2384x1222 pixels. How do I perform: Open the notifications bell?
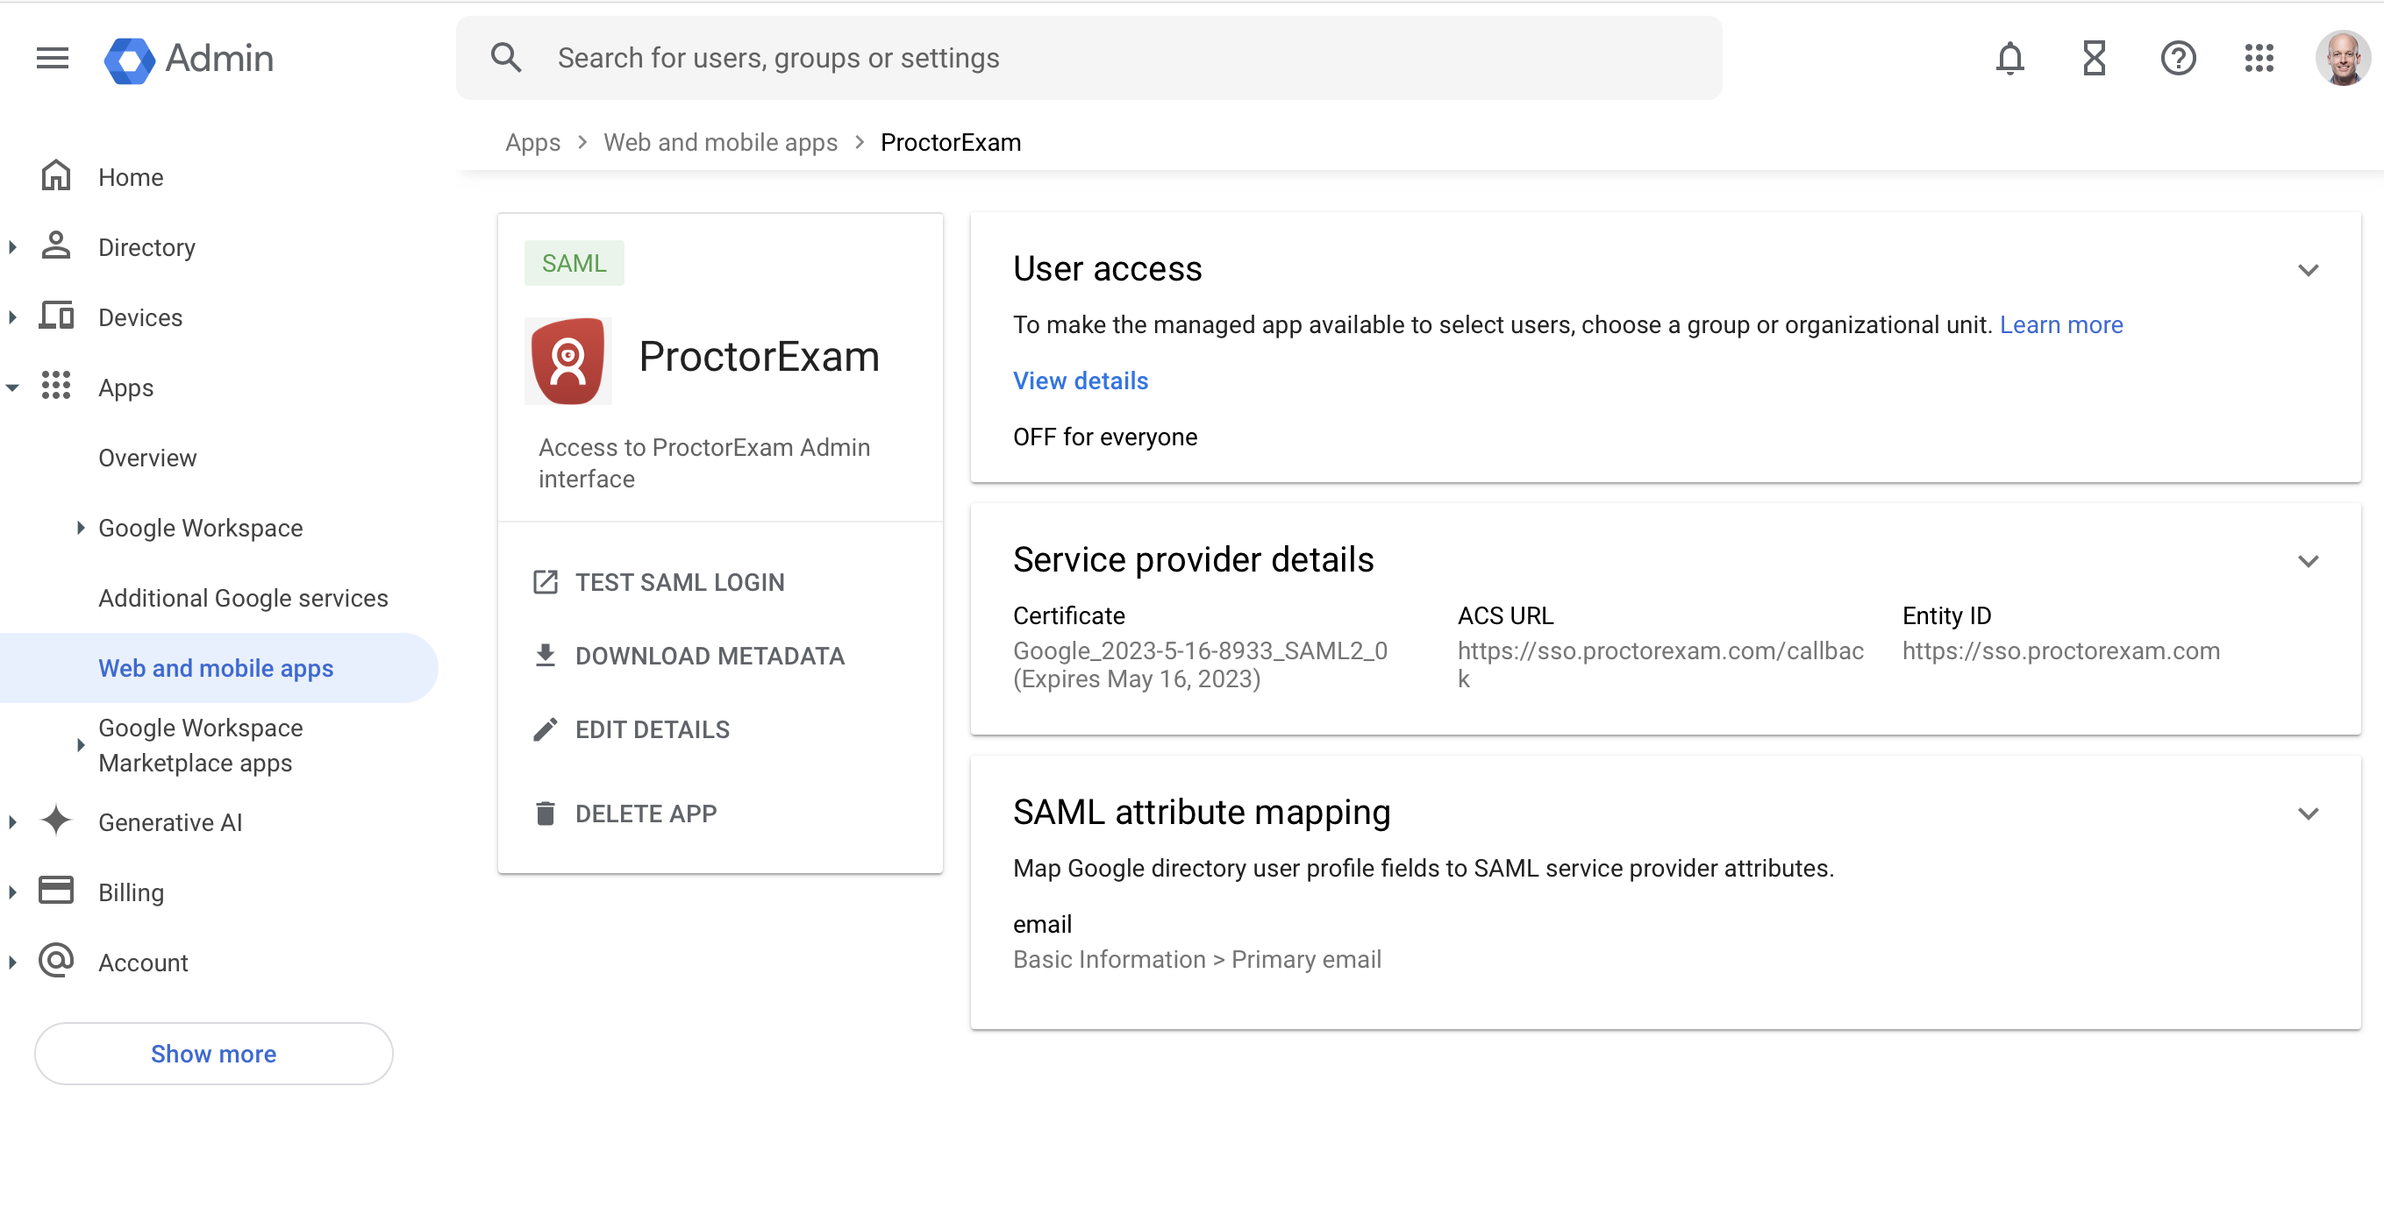pos(2009,58)
